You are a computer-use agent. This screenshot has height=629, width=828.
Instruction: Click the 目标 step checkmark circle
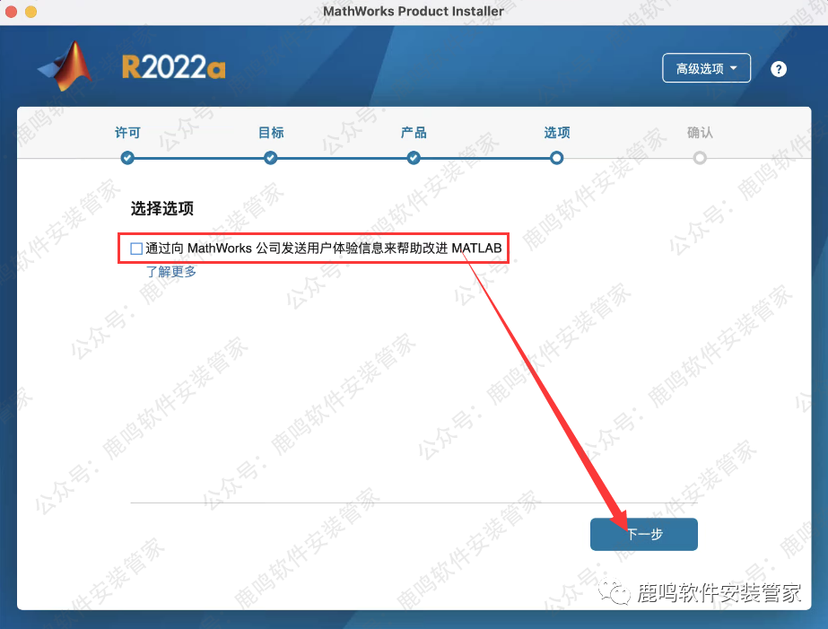tap(270, 158)
